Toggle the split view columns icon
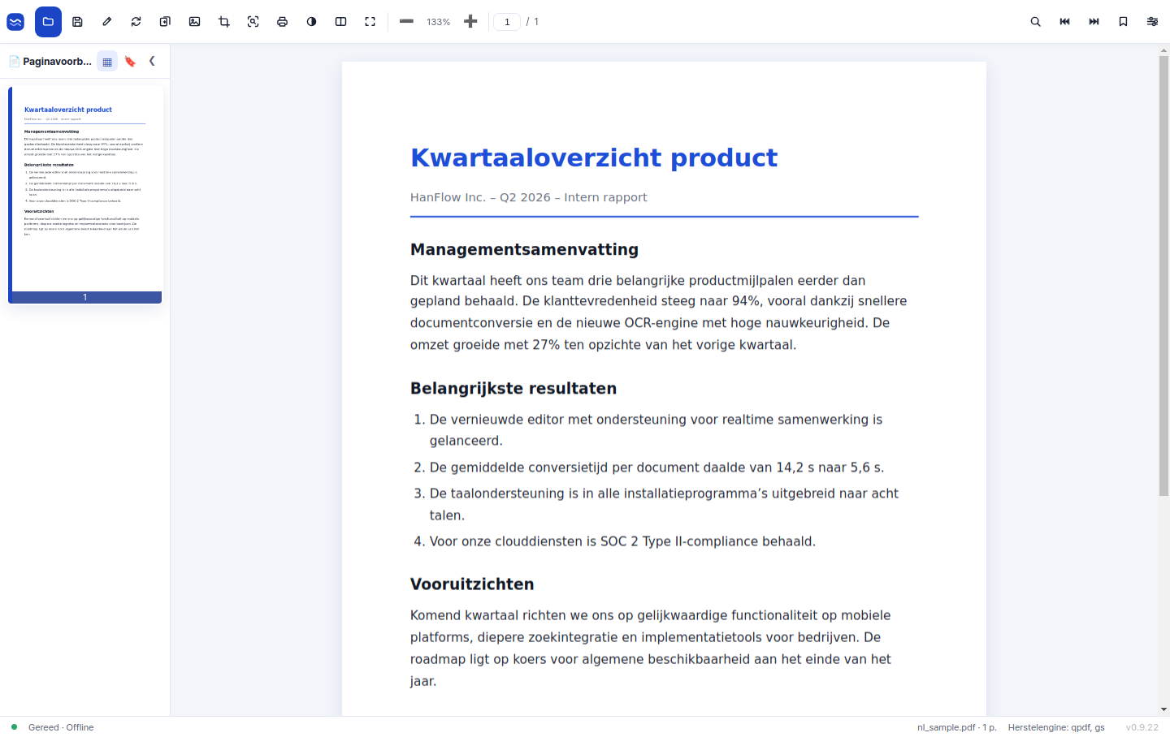 click(340, 22)
